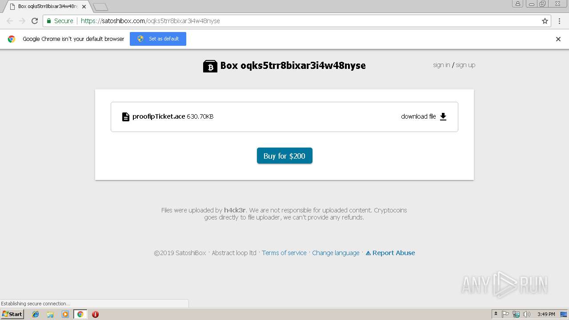
Task: Show hidden system tray icons
Action: coord(496,314)
